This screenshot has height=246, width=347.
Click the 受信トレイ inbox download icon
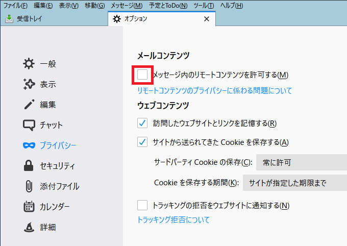[9, 19]
